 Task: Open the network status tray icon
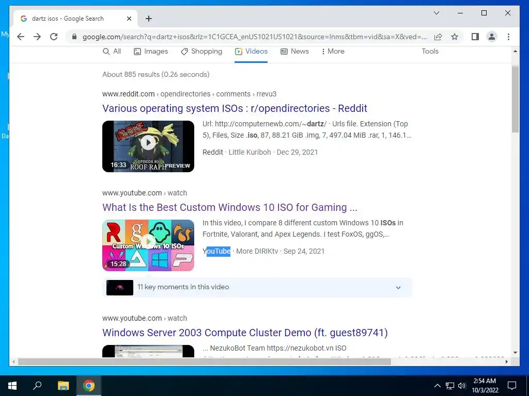point(450,386)
